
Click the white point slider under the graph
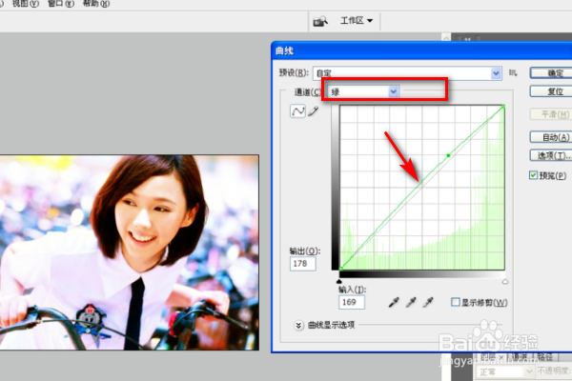click(505, 282)
